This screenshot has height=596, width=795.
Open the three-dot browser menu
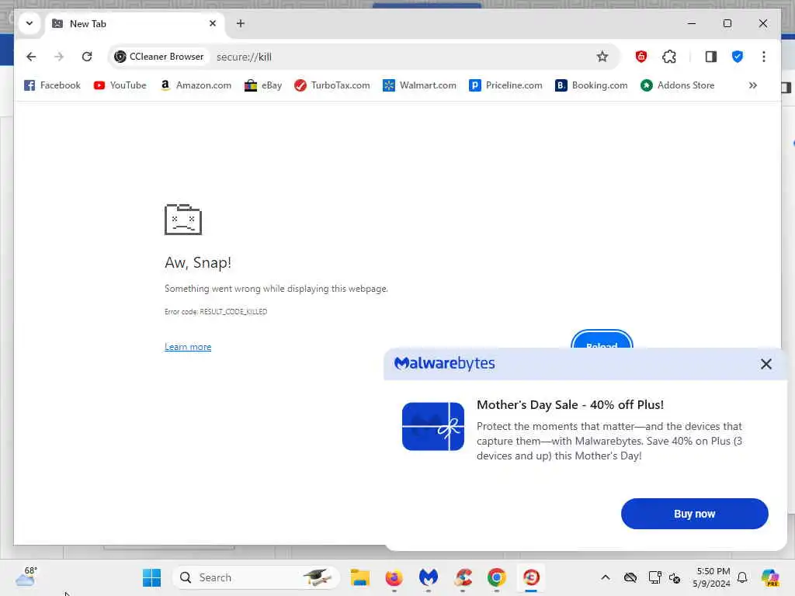coord(764,57)
